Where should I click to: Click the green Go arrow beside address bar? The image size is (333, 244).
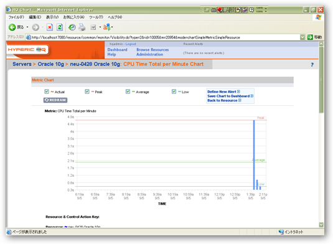coord(310,37)
